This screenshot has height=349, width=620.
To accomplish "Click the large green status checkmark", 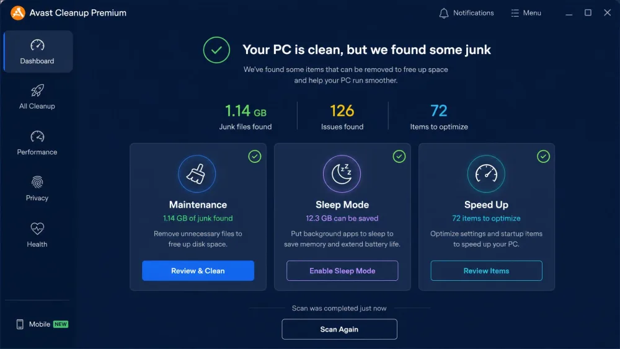I will [216, 50].
